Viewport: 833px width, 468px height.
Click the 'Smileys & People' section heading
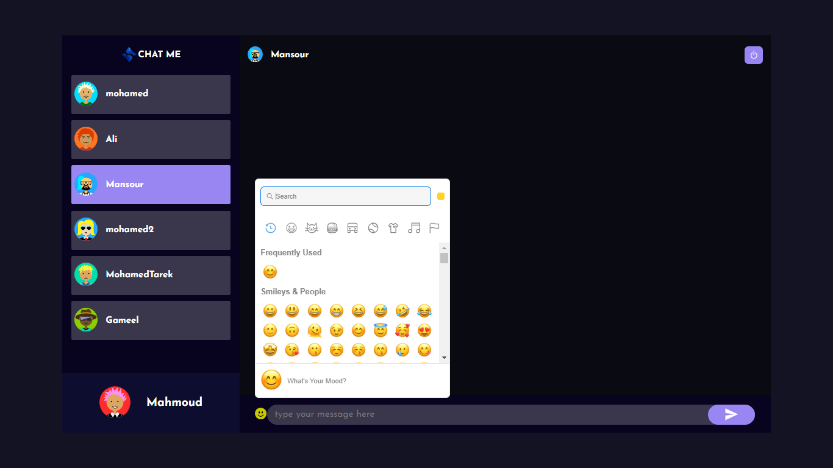coord(293,291)
